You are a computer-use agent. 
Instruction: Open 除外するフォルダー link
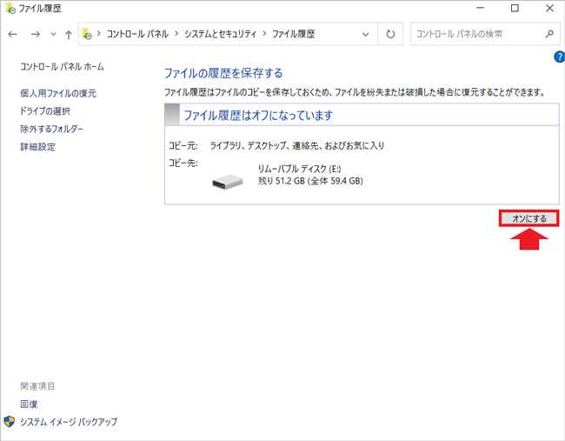[x=51, y=129]
